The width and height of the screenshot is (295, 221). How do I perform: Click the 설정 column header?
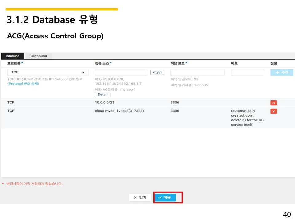tap(274, 64)
